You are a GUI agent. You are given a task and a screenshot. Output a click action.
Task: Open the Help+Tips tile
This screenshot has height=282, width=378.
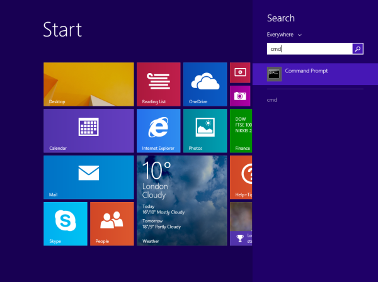tap(241, 178)
